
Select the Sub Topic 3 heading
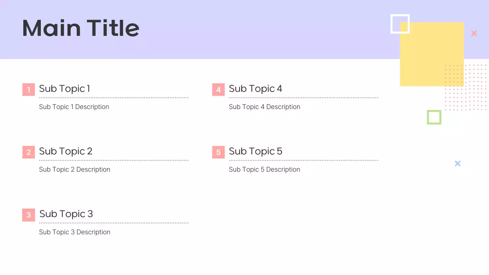66,214
